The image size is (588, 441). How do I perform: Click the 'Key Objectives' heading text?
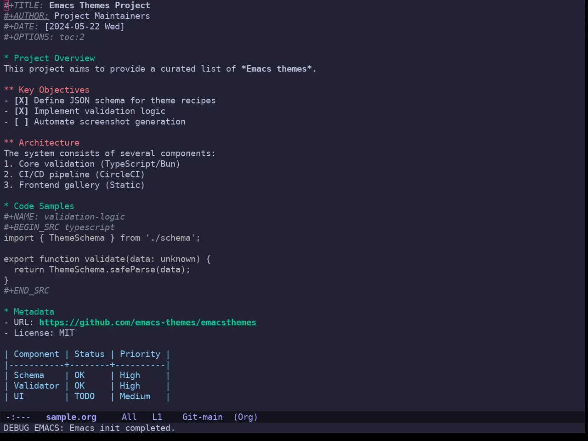(x=54, y=90)
